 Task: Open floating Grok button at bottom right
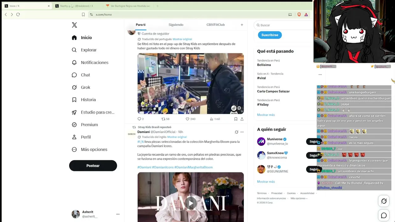(x=384, y=201)
